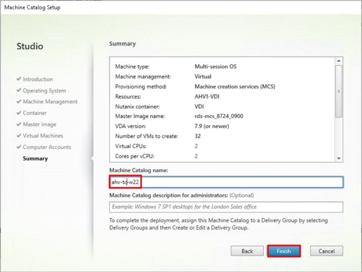Open the Container step
Screen dimensions: 362x272
(34, 113)
